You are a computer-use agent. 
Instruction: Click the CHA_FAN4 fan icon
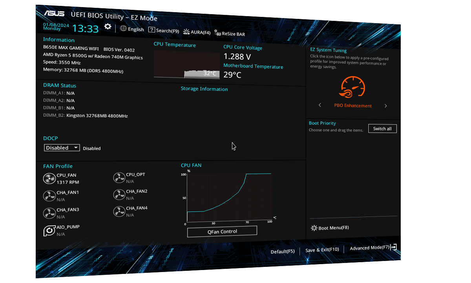(119, 211)
